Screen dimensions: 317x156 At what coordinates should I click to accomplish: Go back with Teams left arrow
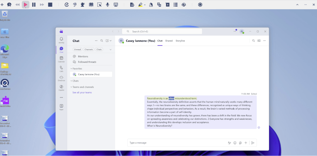point(113,31)
